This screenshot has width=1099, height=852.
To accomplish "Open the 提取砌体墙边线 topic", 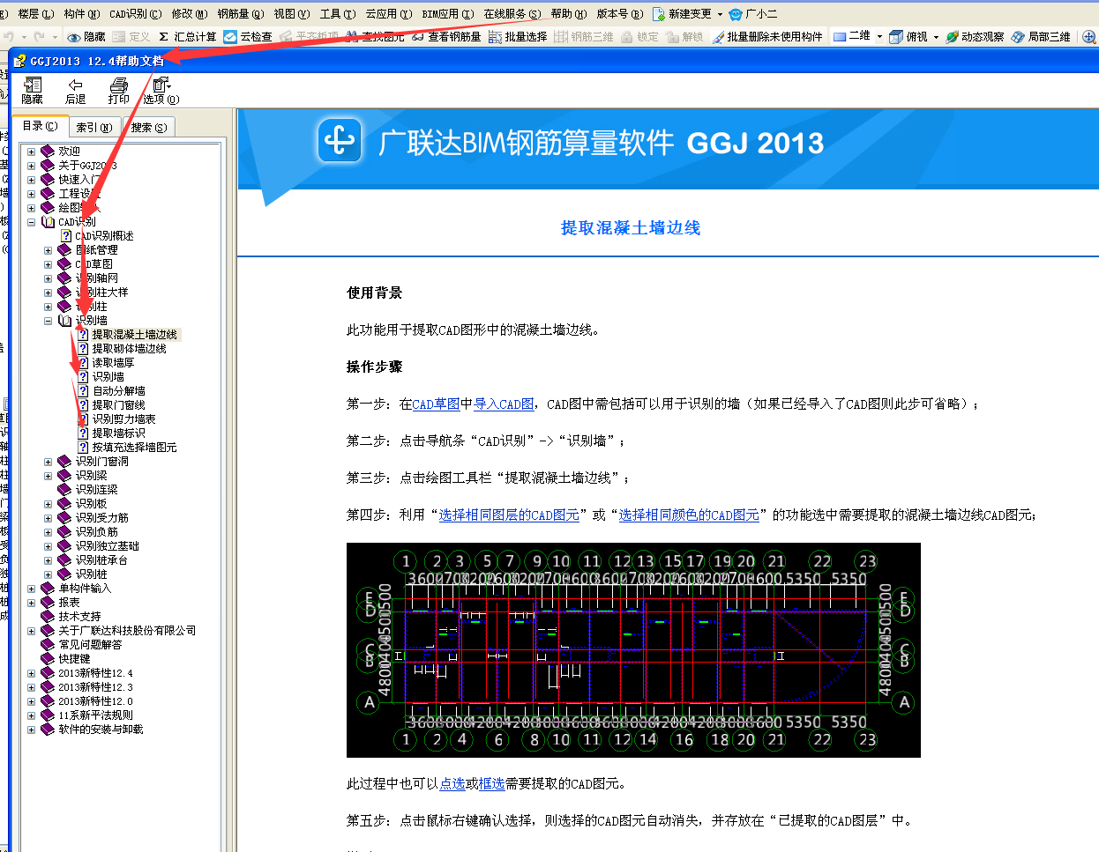I will pos(129,349).
